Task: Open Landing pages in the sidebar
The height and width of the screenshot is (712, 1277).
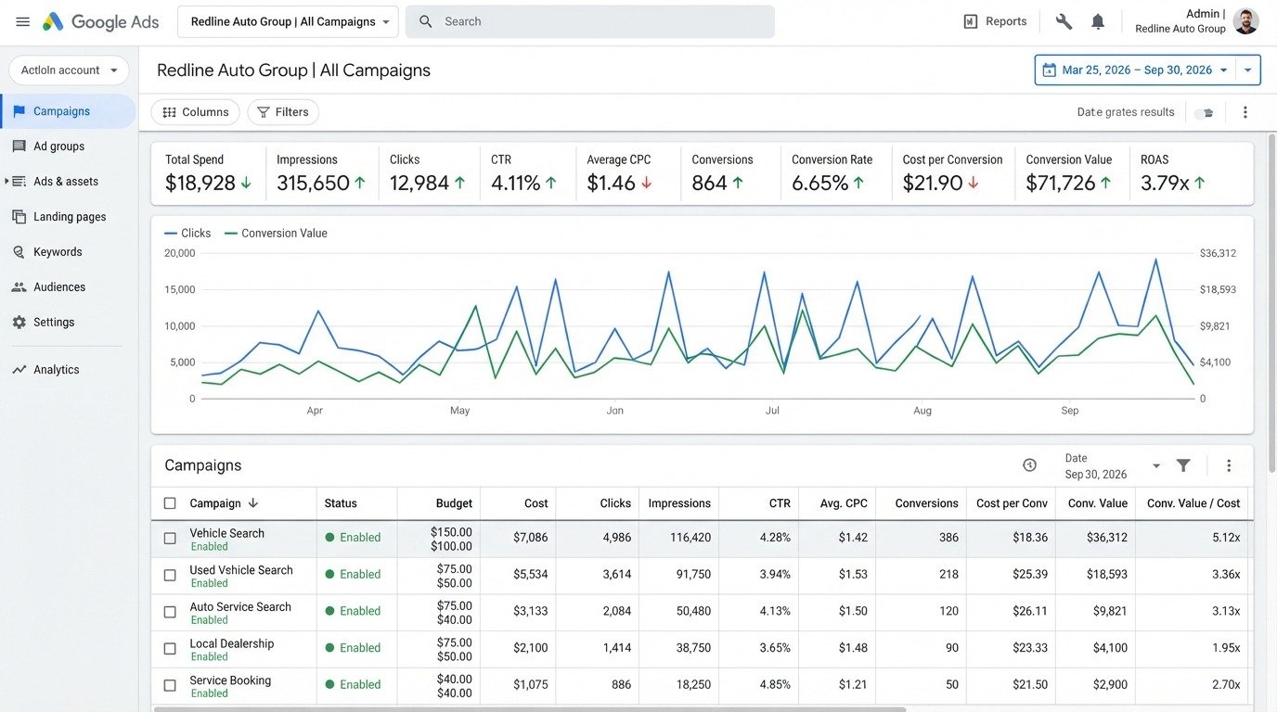Action: pos(68,217)
